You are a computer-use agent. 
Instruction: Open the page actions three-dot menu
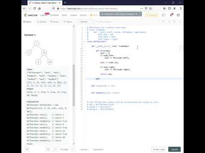click(x=142, y=8)
